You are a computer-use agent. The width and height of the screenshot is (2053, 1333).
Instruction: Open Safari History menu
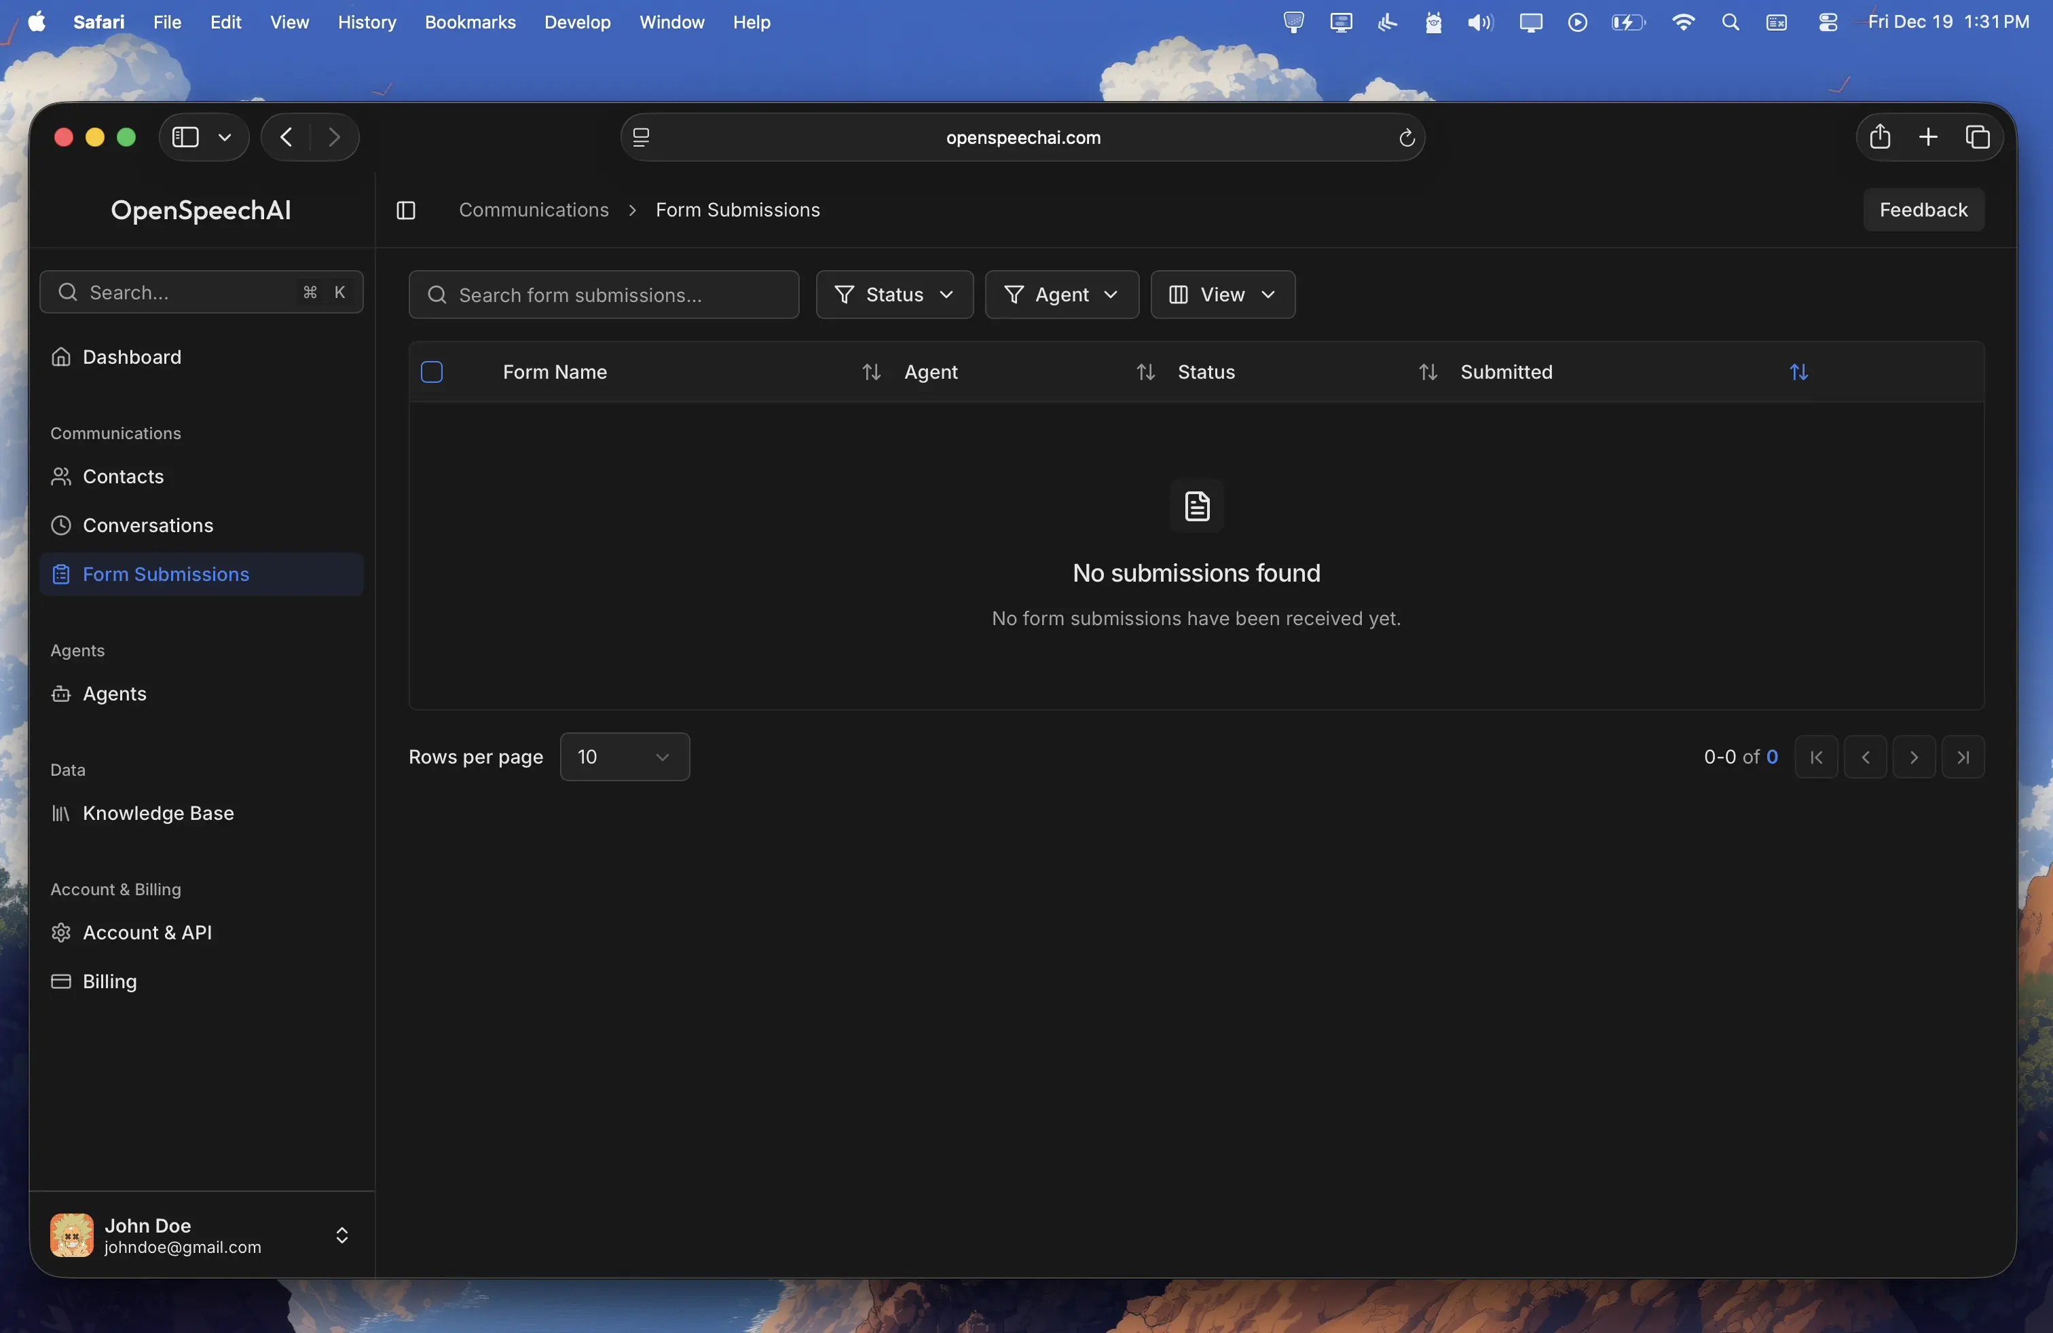click(367, 22)
